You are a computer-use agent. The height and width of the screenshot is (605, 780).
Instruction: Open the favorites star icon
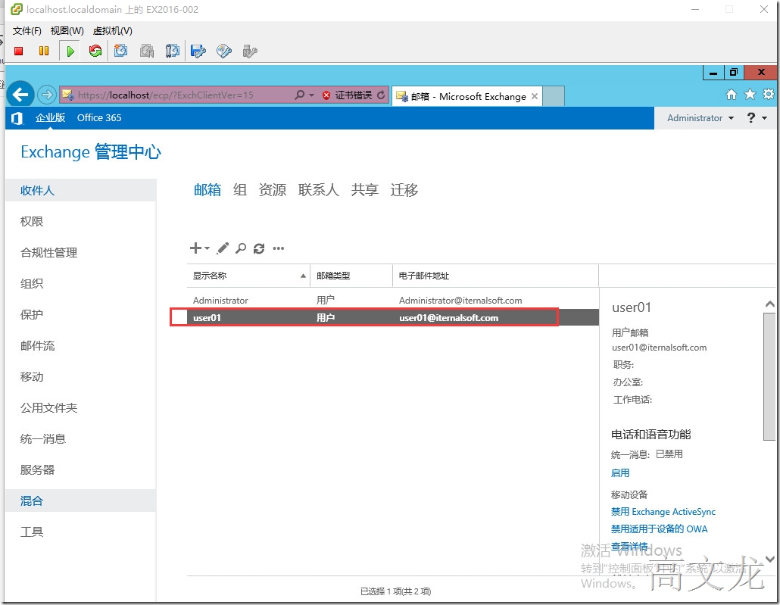(x=750, y=94)
